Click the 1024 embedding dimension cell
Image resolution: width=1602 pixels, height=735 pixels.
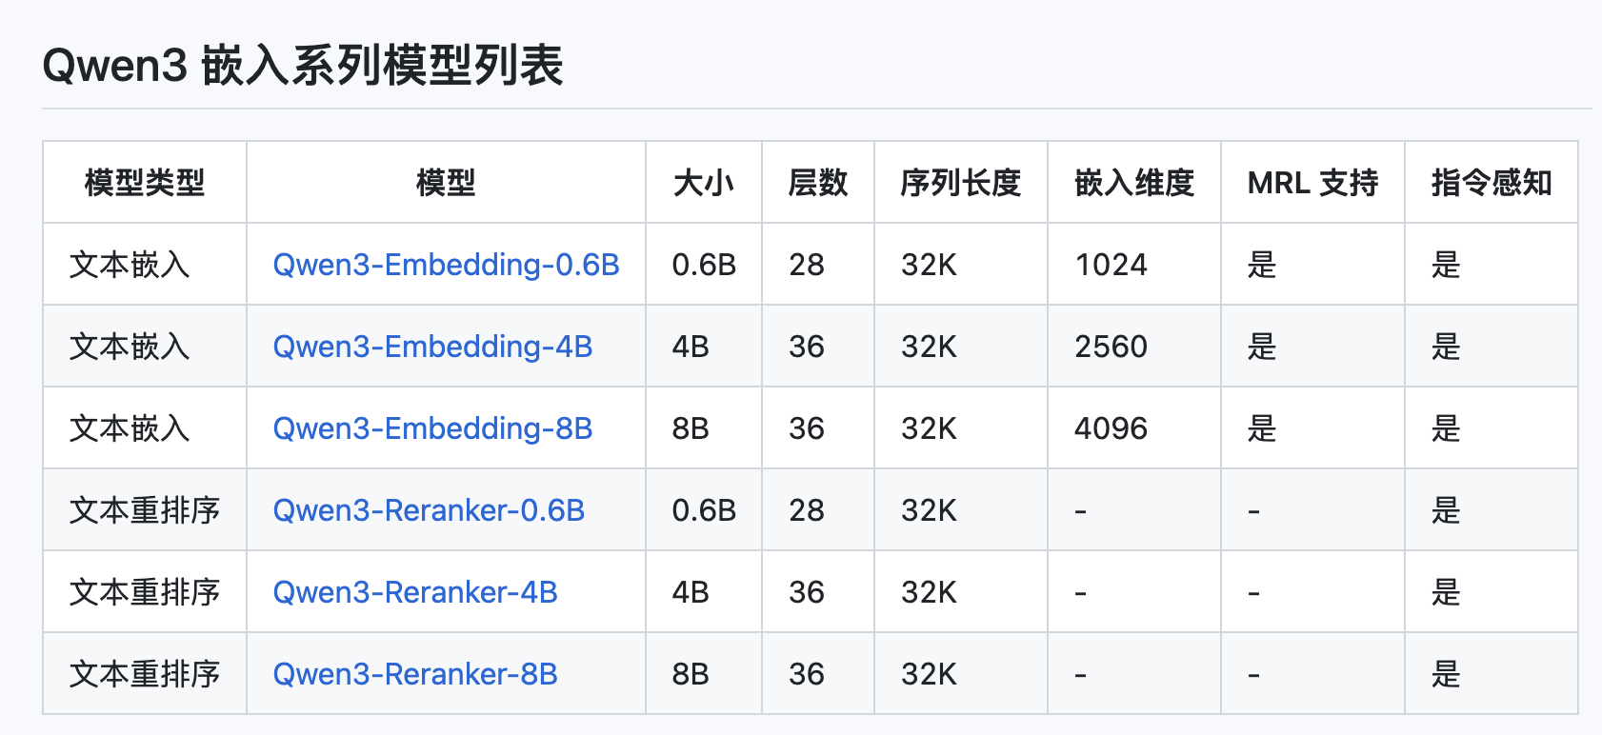point(1111,265)
